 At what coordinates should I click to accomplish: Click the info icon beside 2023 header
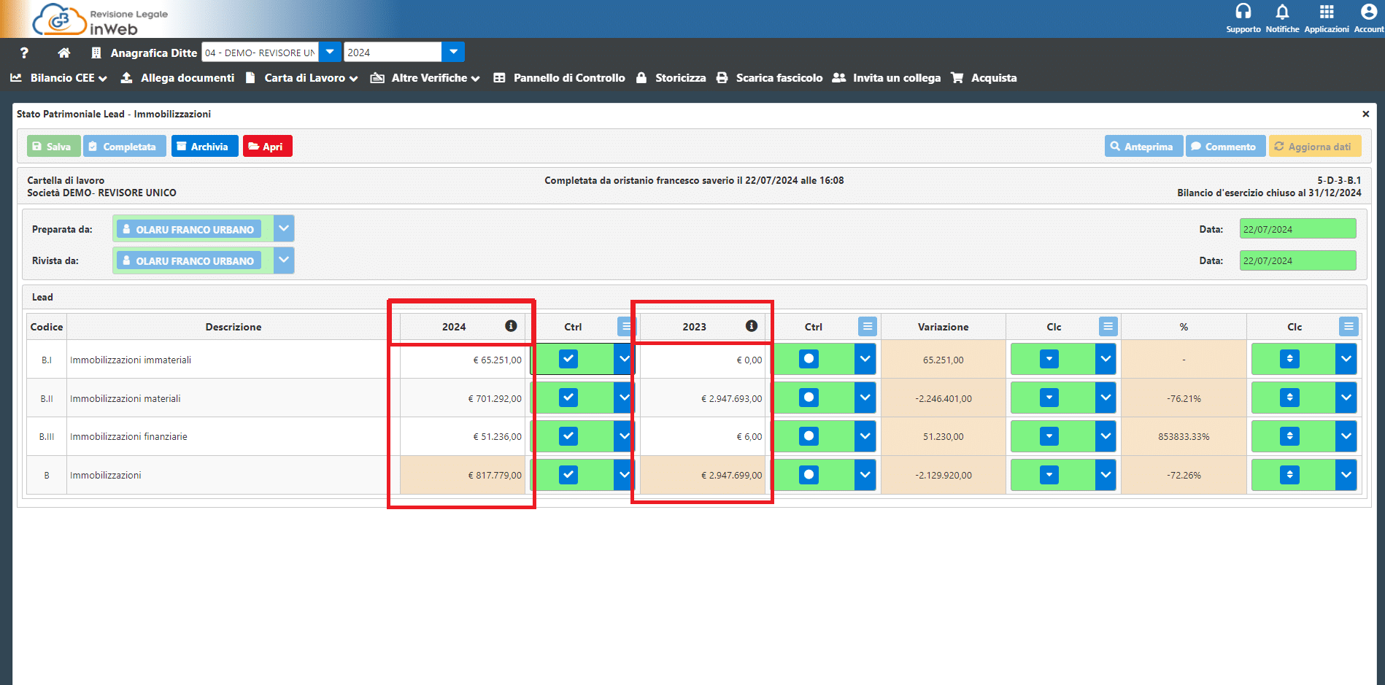point(751,326)
